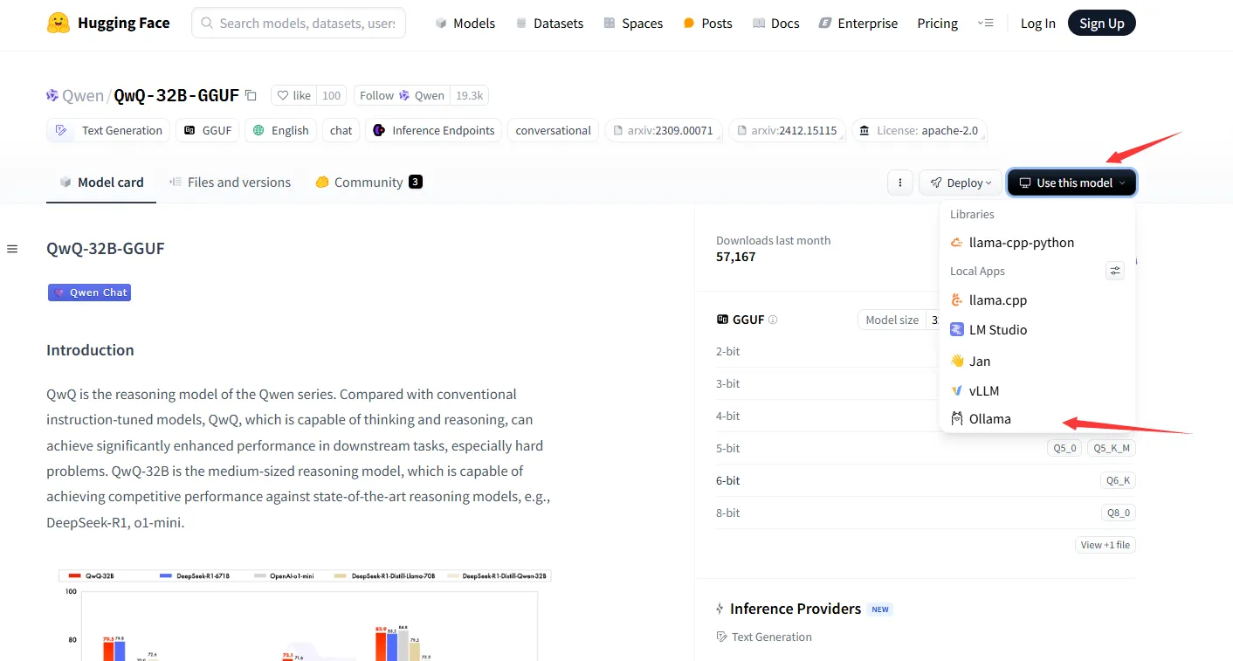Filter by the English language tag
The height and width of the screenshot is (661, 1233).
coord(280,130)
